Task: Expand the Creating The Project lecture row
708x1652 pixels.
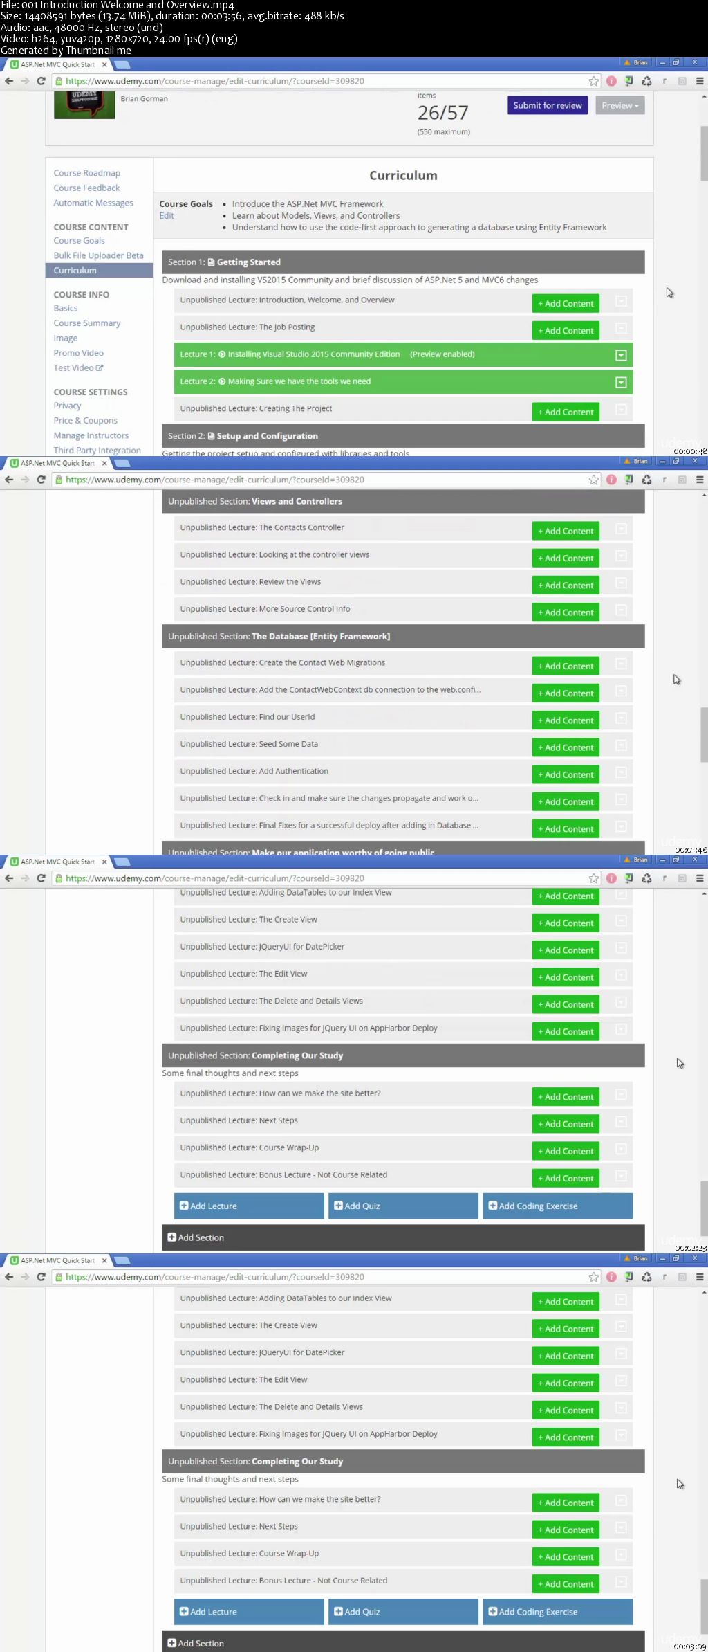Action: pyautogui.click(x=621, y=410)
